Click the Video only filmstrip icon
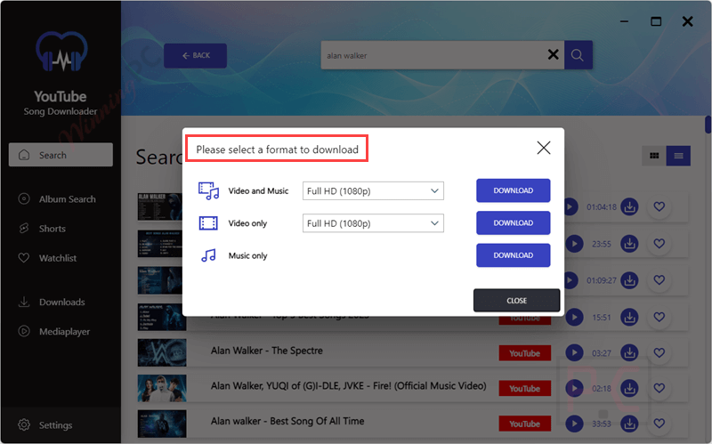 [x=208, y=223]
